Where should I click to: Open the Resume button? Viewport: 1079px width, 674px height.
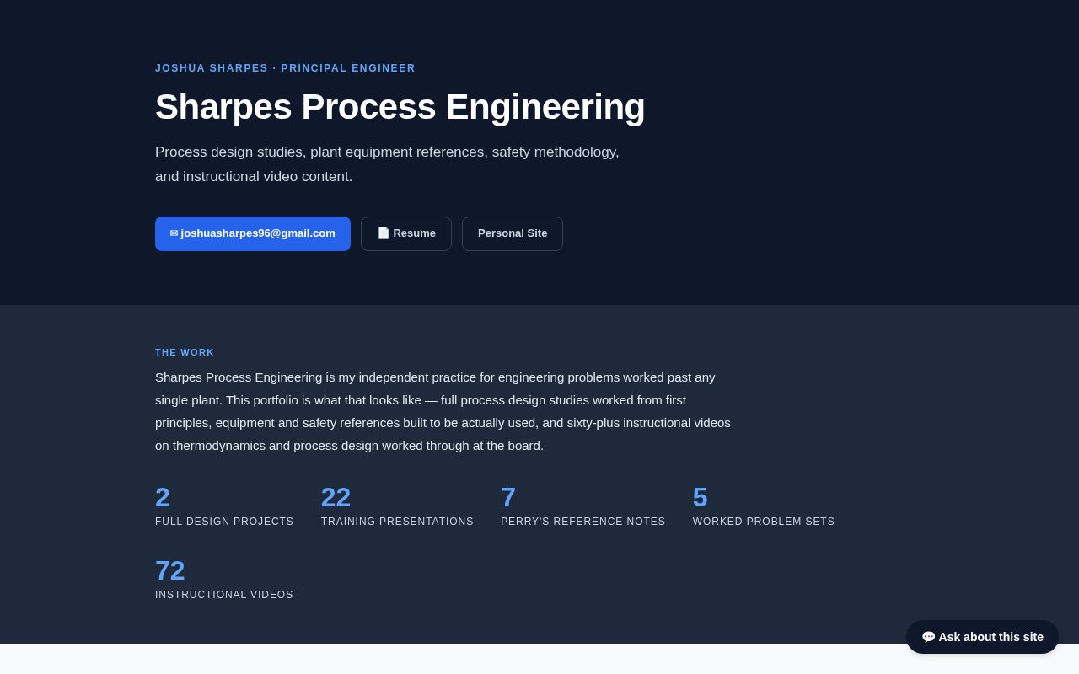406,233
